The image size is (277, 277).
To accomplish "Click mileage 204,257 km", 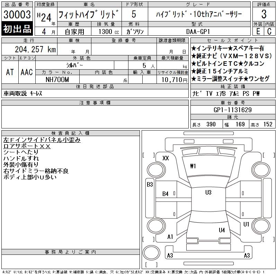I will (x=35, y=49).
